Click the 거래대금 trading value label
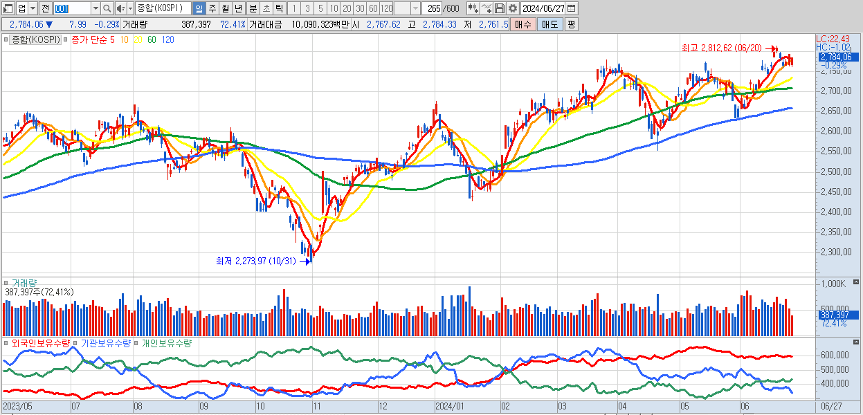863x415 pixels. (x=266, y=24)
